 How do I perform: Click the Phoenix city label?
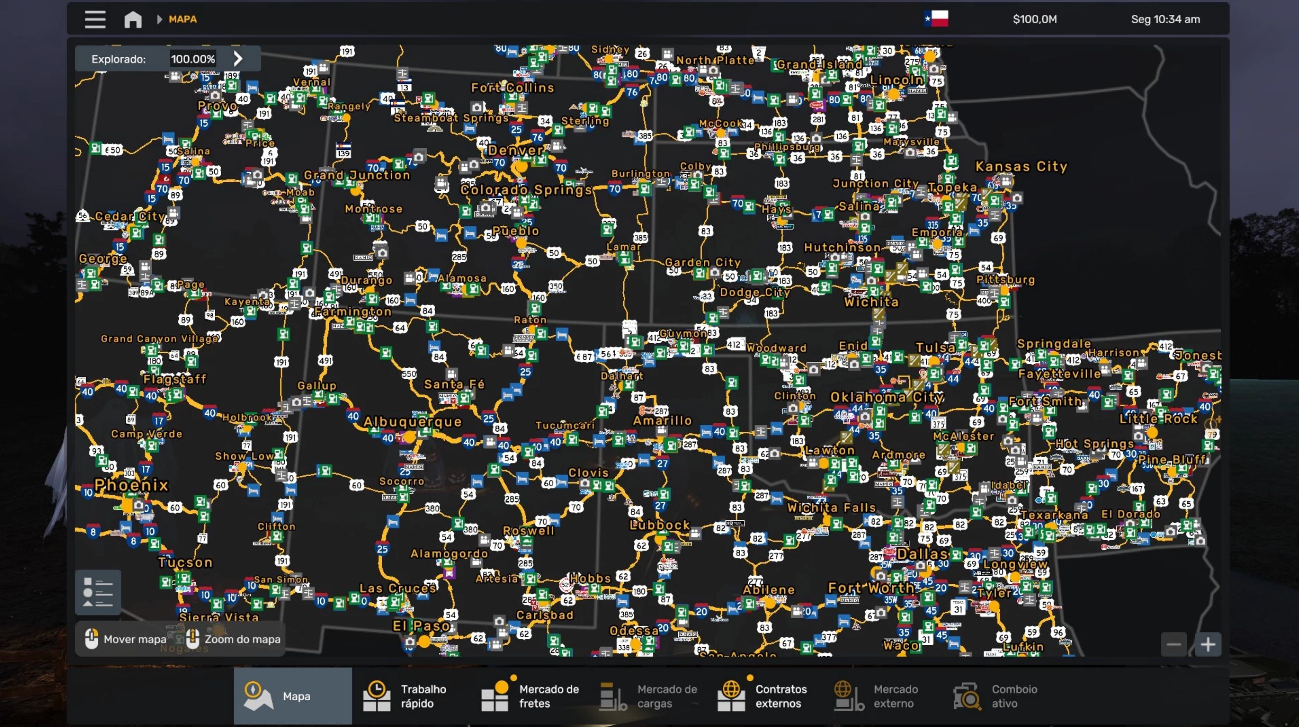point(131,485)
